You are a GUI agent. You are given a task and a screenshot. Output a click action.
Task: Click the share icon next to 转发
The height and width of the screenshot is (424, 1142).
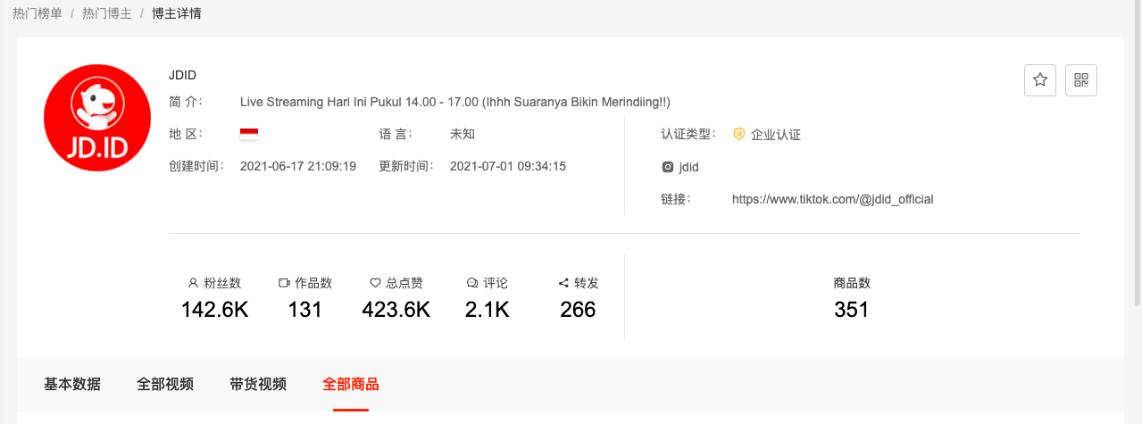click(x=563, y=283)
